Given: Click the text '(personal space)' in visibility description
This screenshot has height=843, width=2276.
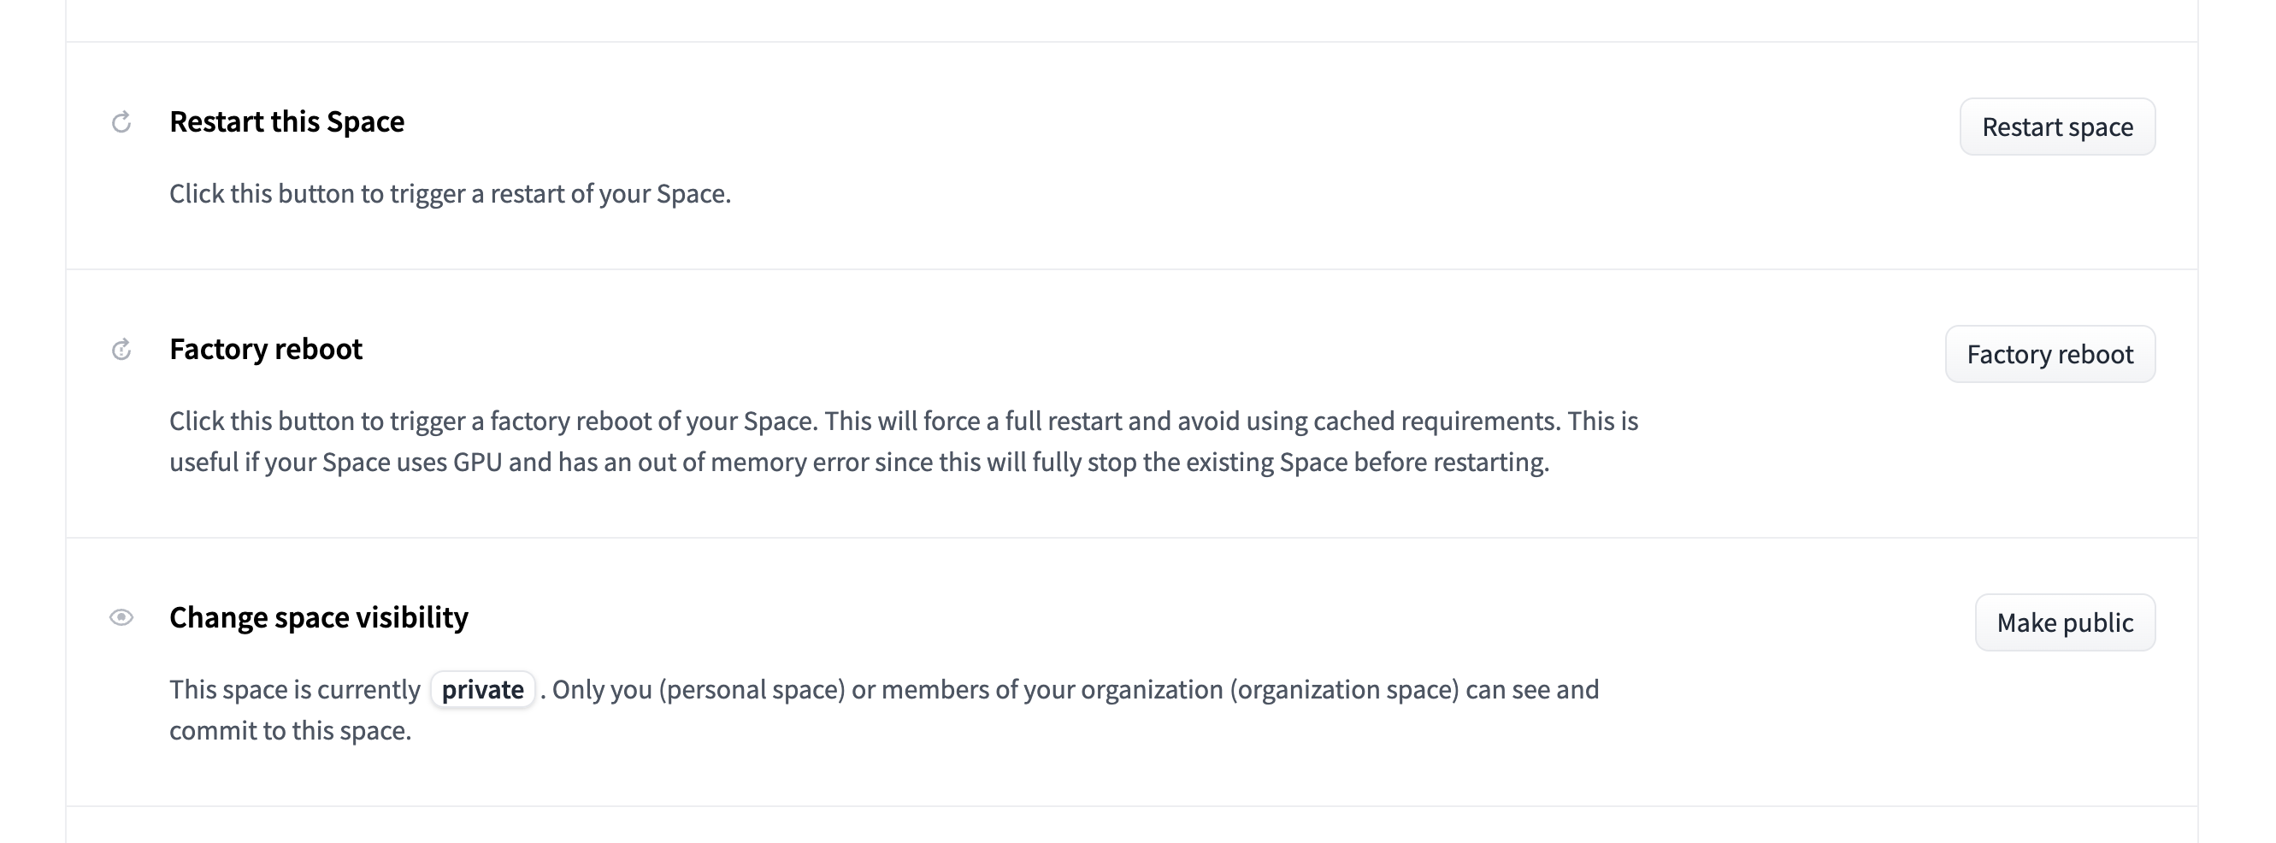Looking at the screenshot, I should pos(752,689).
